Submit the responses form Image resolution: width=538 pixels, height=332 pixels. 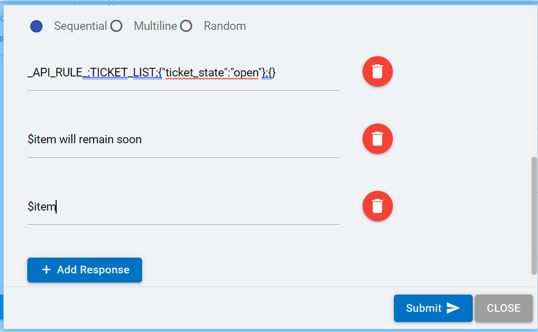[x=433, y=308]
